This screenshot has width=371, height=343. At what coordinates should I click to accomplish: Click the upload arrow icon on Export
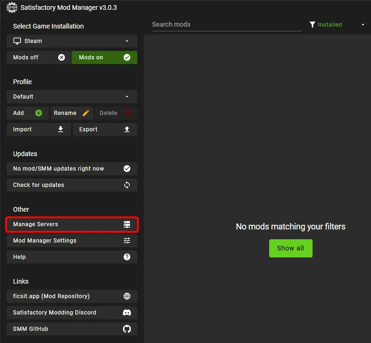coord(127,129)
